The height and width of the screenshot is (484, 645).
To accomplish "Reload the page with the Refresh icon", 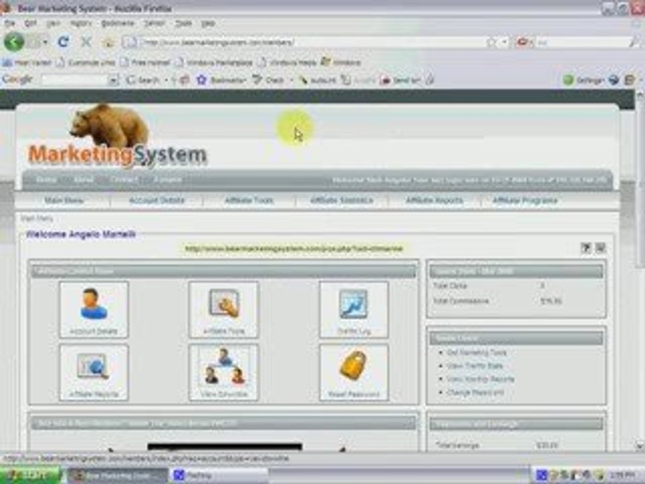I will (63, 42).
